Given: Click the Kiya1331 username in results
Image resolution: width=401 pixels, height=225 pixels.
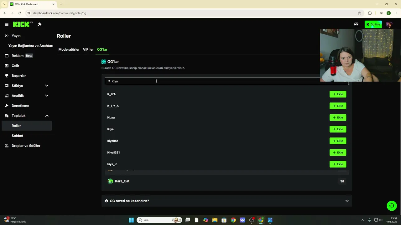Looking at the screenshot, I should click(113, 152).
